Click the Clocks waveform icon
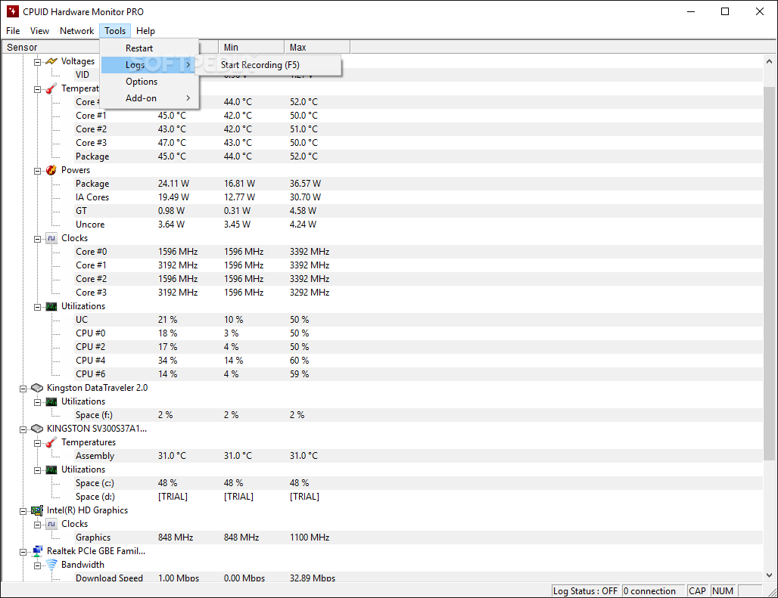The width and height of the screenshot is (778, 598). 51,238
